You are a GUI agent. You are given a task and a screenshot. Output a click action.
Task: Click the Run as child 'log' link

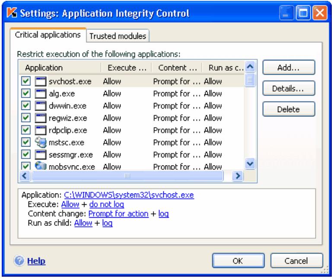click(107, 223)
